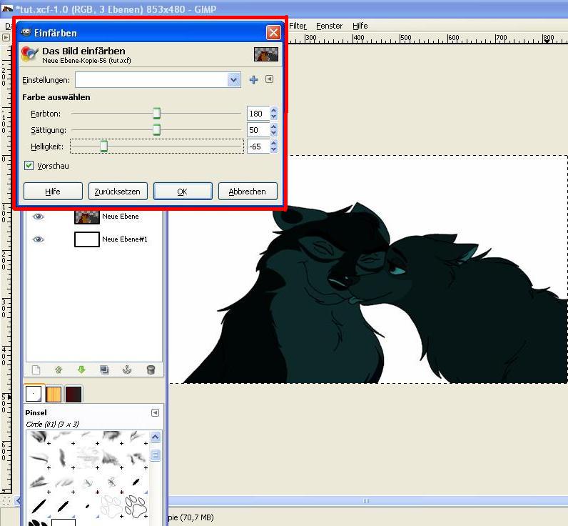Confirm colorize with OK button
The height and width of the screenshot is (526, 568).
pos(183,191)
